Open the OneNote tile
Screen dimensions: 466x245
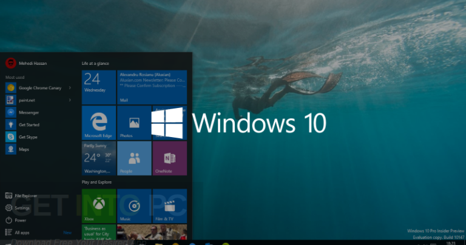point(170,158)
